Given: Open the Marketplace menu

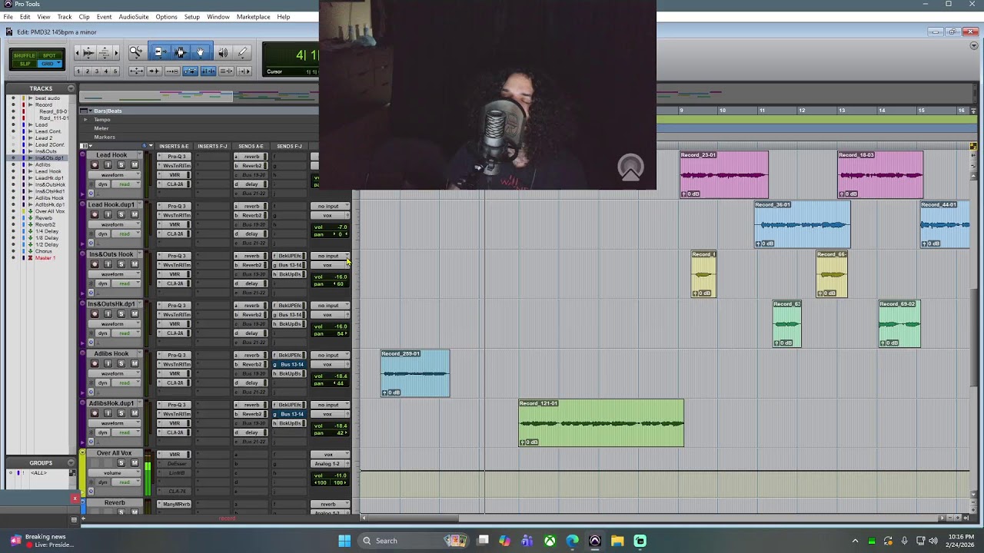Looking at the screenshot, I should point(253,17).
